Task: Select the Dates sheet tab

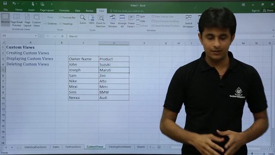Action: 56,147
